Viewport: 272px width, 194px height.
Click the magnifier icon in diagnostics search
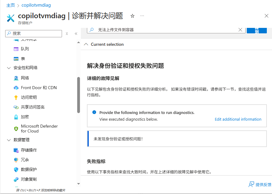(x=91, y=30)
